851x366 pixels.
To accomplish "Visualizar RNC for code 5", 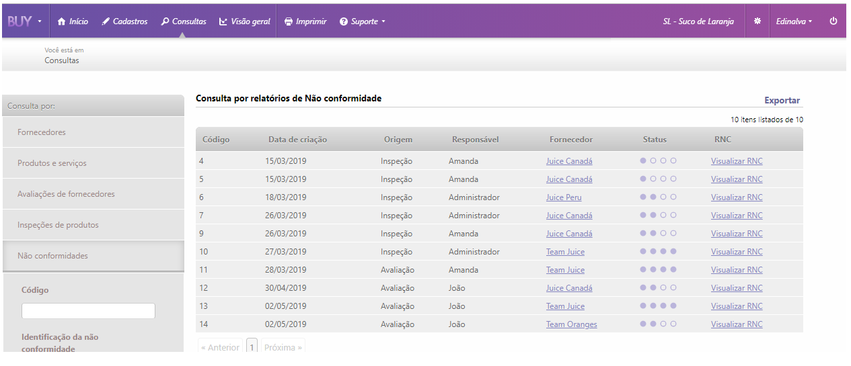I will (x=737, y=179).
